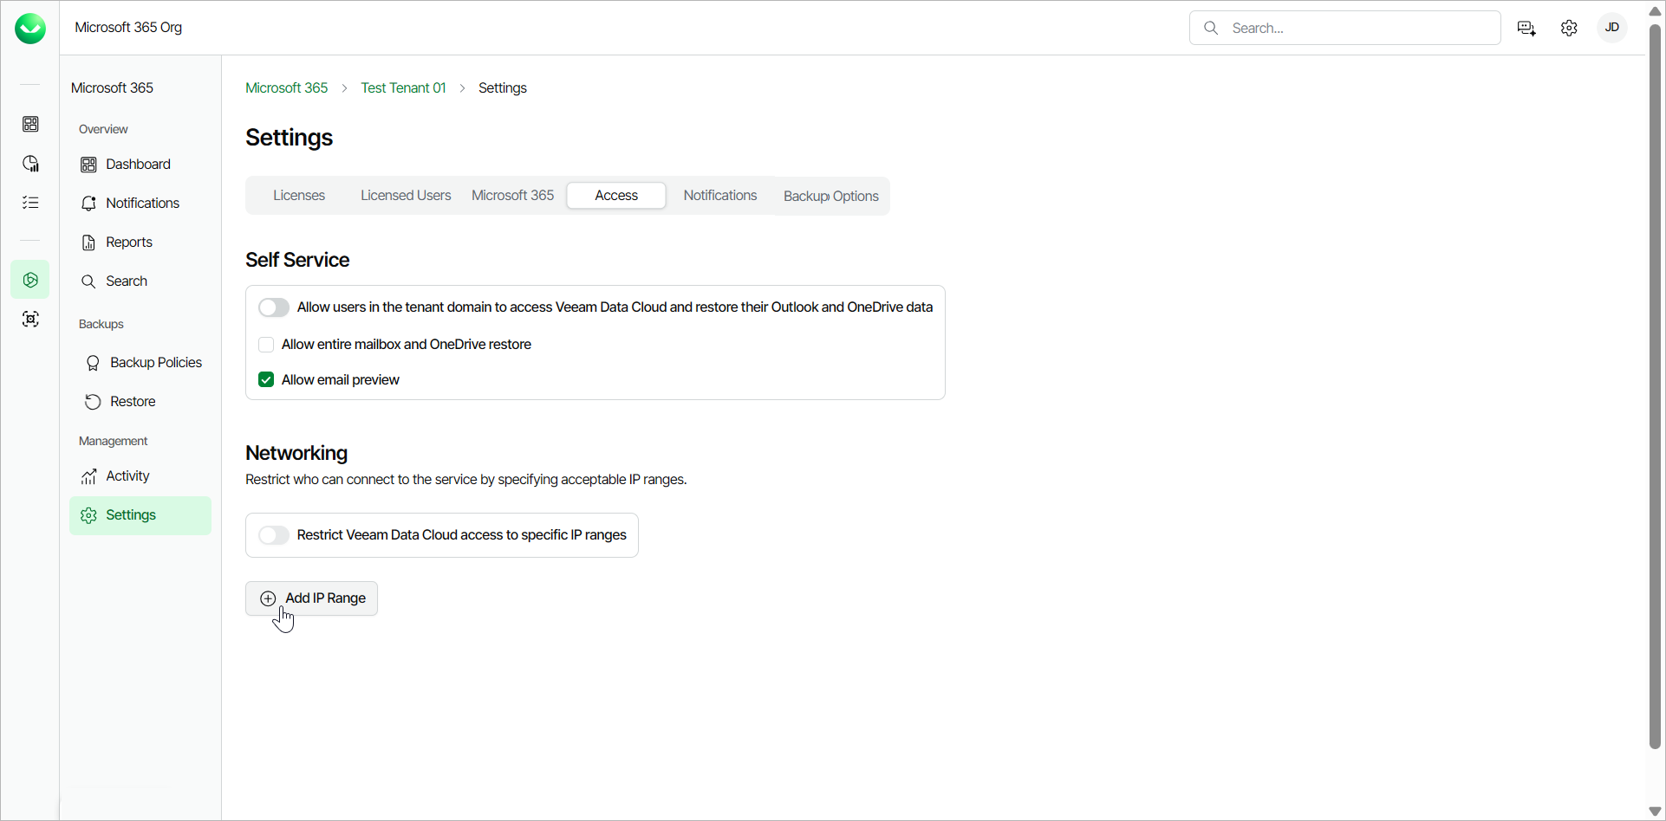Check Allow entire mailbox and OneDrive restore

pyautogui.click(x=266, y=345)
